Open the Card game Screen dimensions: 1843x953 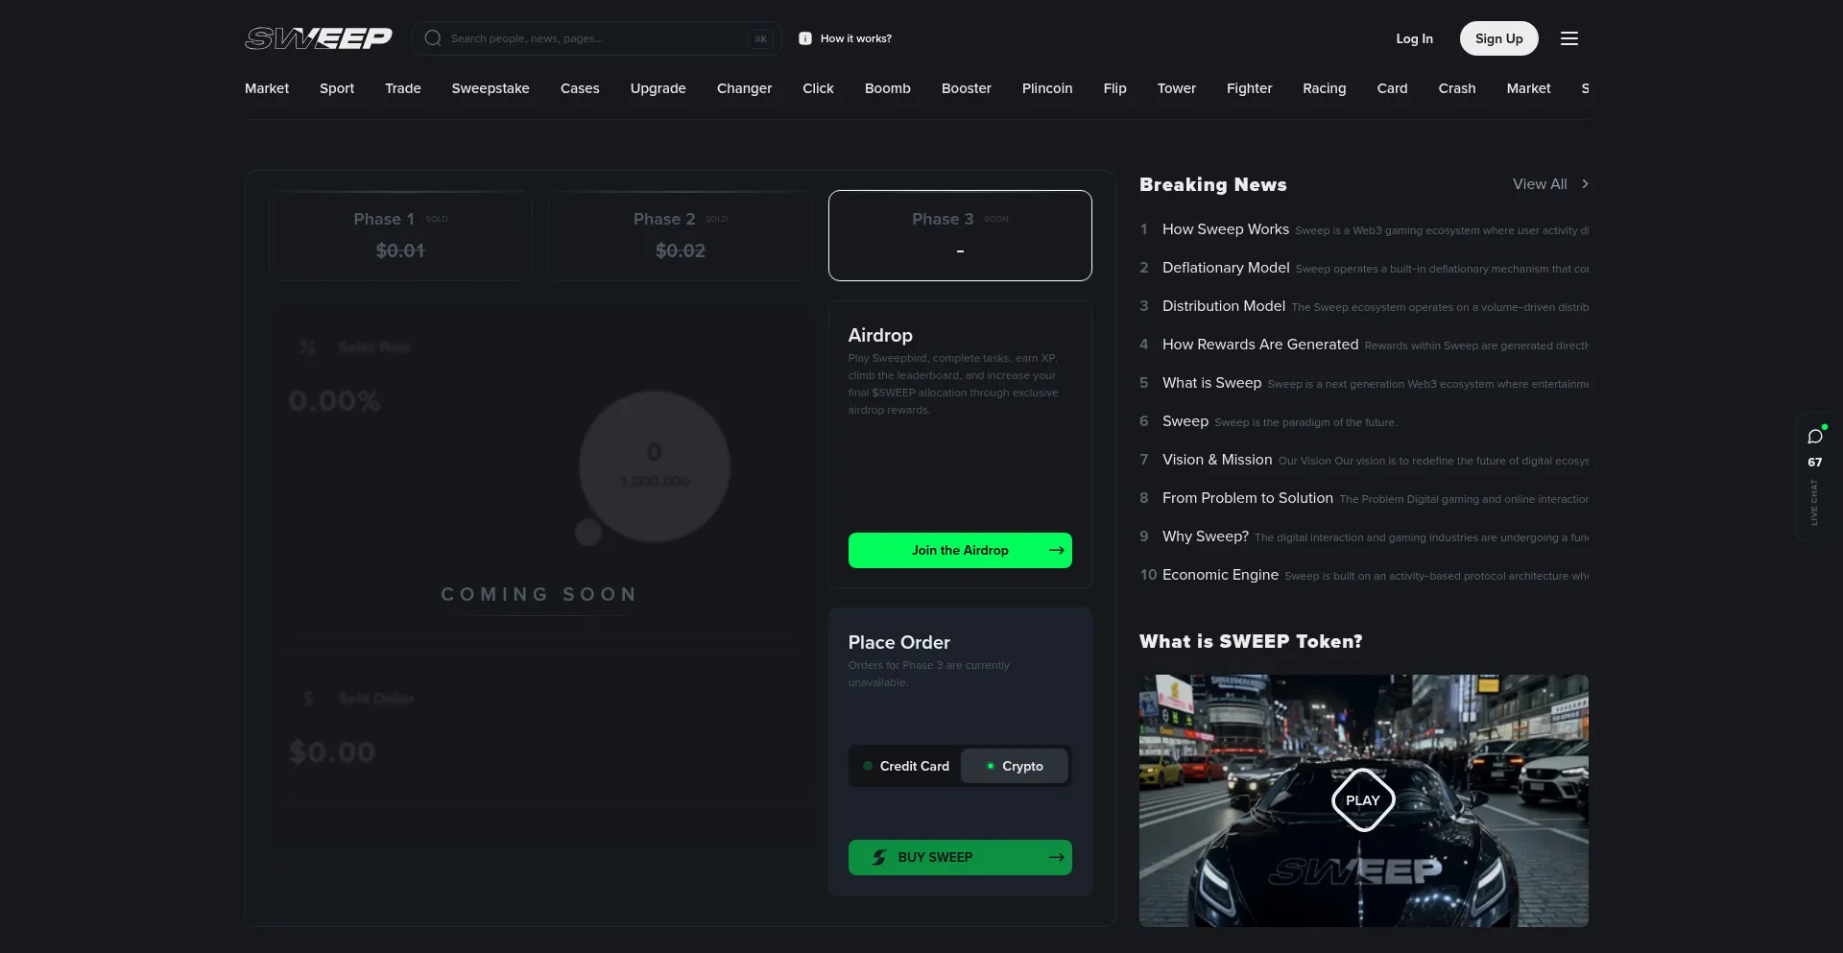point(1393,88)
